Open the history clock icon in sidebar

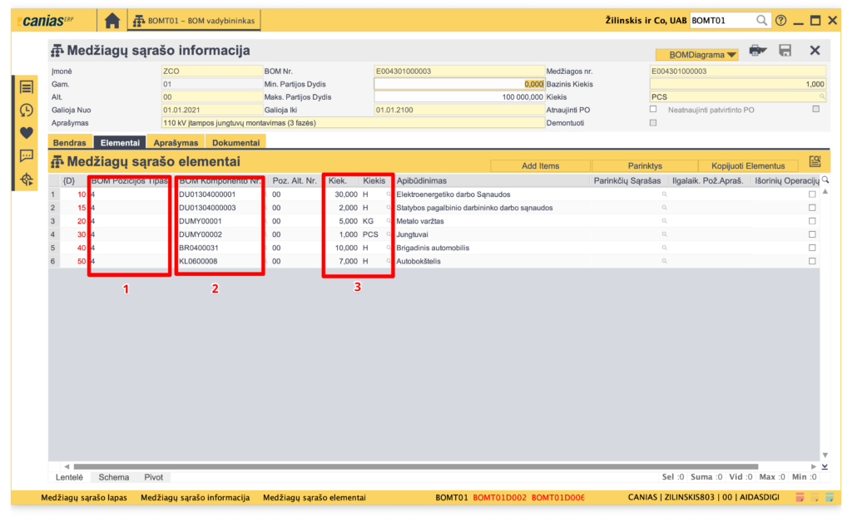27,110
